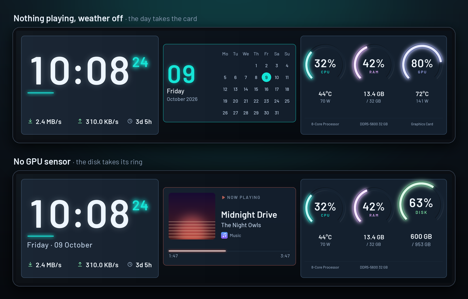468x299 pixels.
Task: Click the large teal '09' day number
Action: (181, 74)
